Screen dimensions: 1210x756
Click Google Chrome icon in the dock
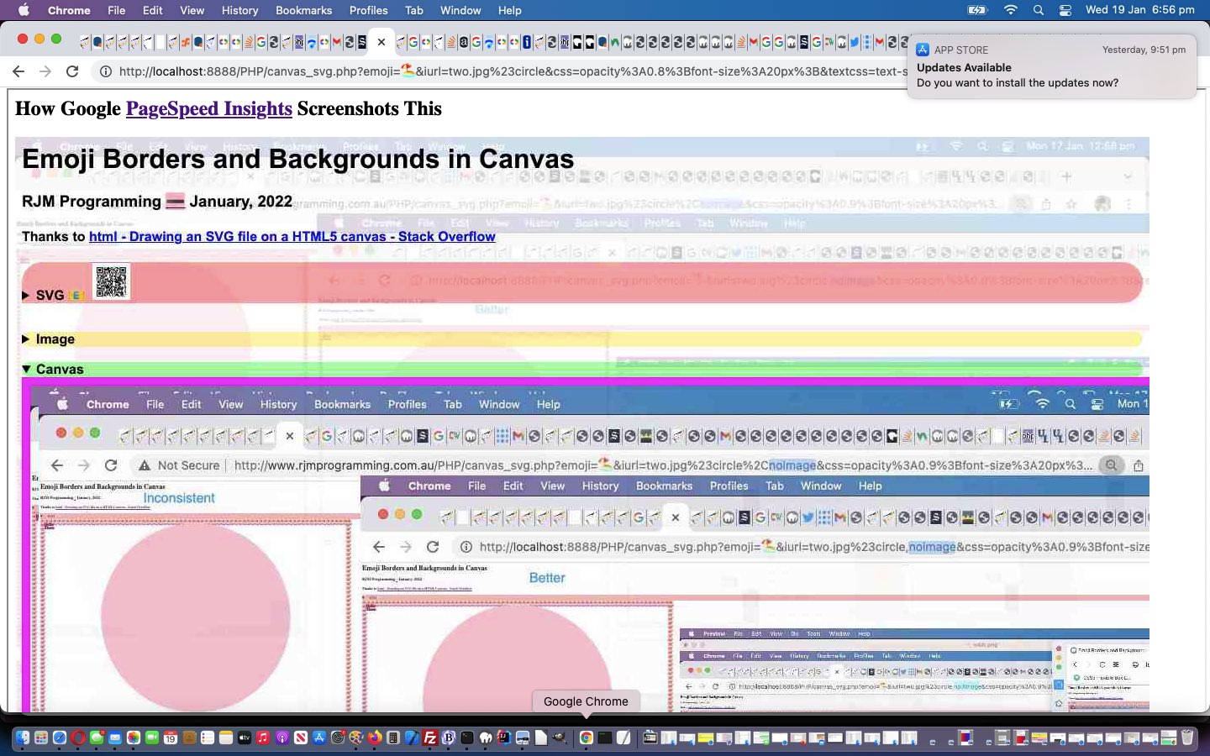[x=586, y=738]
